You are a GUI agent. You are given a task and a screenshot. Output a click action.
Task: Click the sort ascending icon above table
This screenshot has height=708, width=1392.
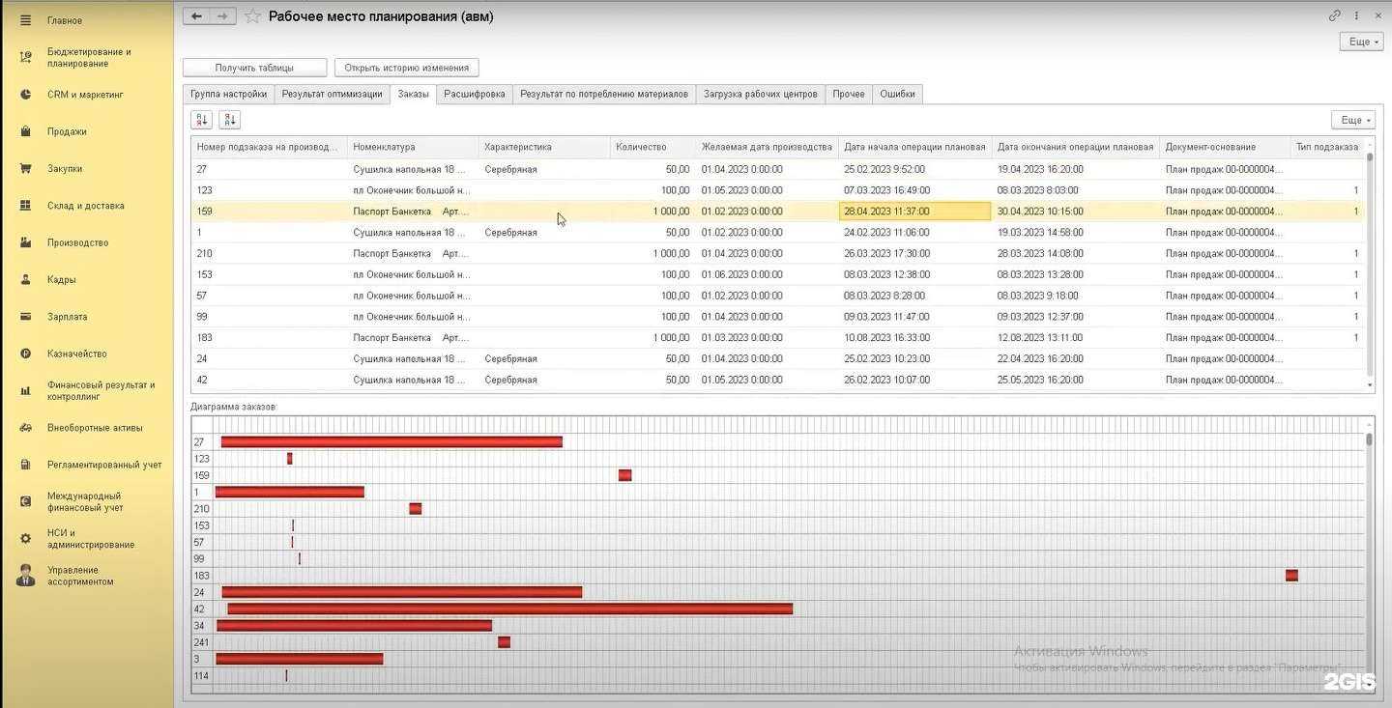point(202,120)
